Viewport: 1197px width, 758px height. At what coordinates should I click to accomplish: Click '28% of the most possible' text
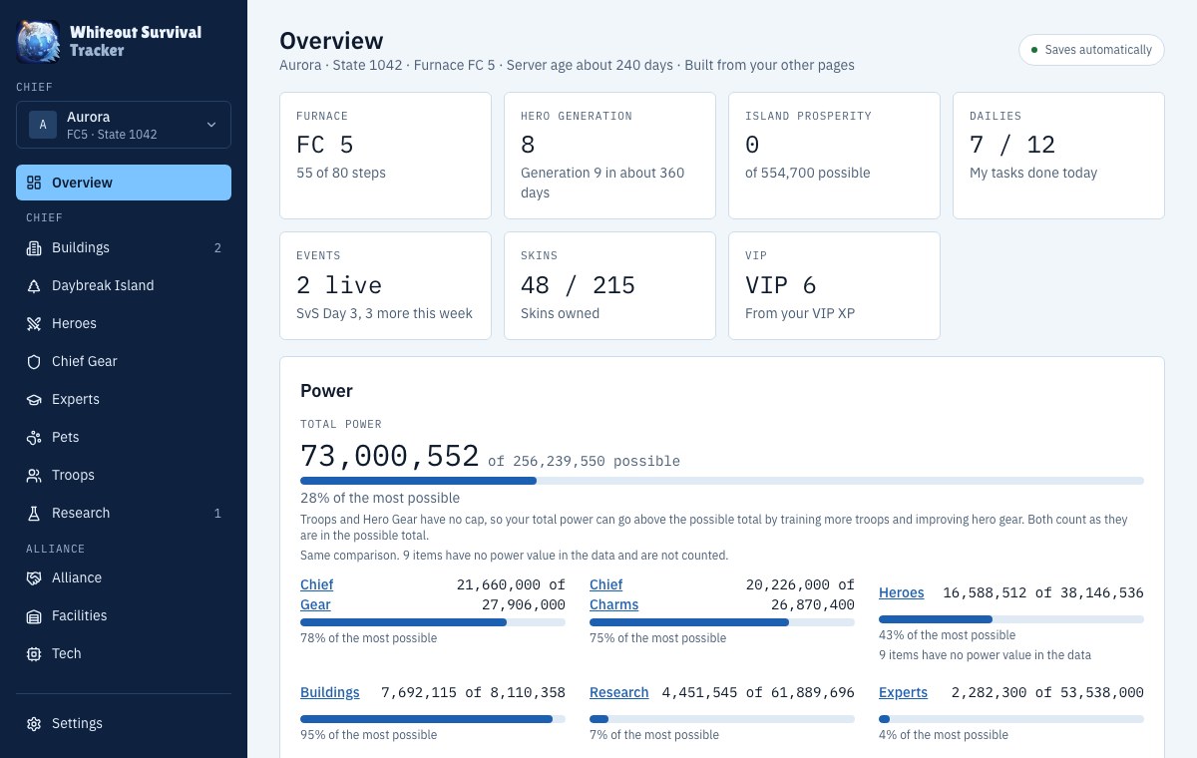380,498
